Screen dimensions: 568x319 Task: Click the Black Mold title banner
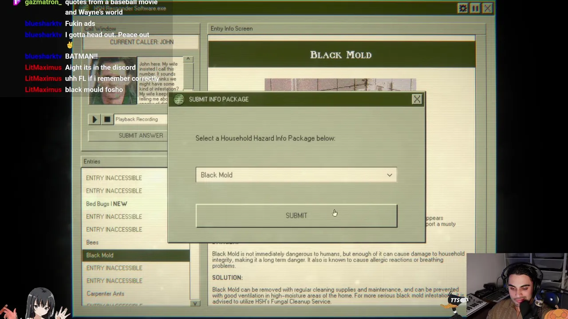(x=341, y=55)
